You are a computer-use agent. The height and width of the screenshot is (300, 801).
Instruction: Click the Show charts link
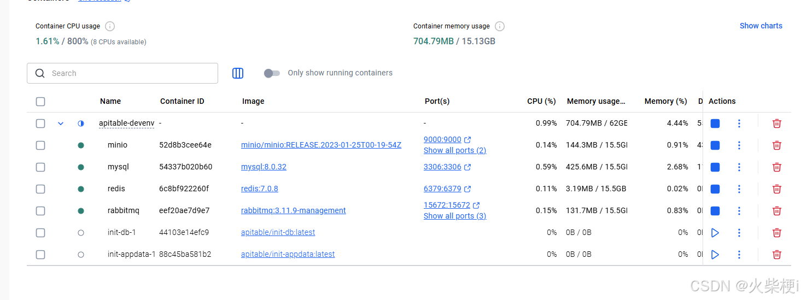click(761, 26)
